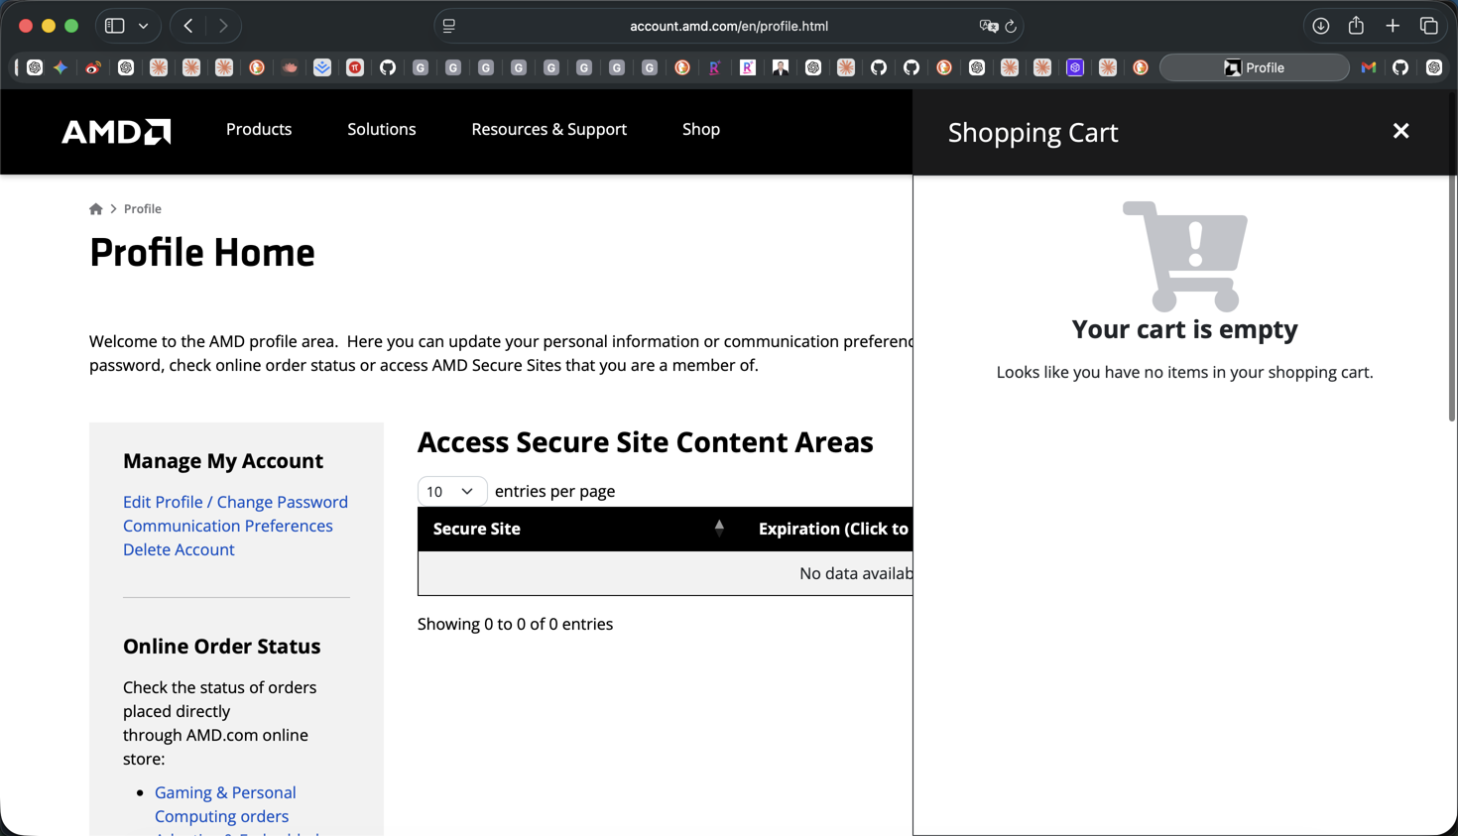Click the 'Manage My Account' heading
This screenshot has height=836, width=1458.
click(x=223, y=460)
